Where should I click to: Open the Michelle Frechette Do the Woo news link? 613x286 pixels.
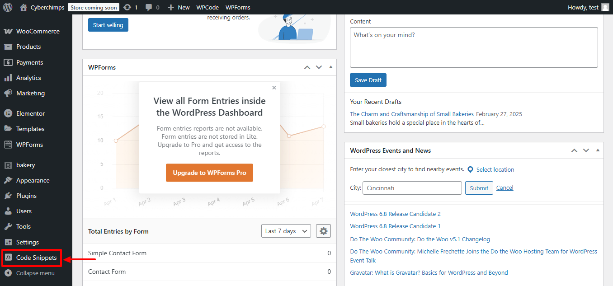tap(473, 256)
